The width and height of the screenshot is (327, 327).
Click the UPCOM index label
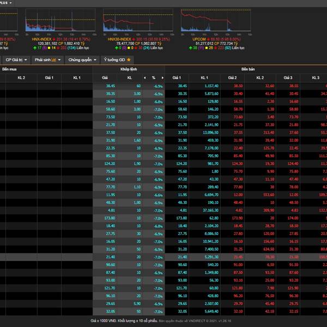pos(199,39)
